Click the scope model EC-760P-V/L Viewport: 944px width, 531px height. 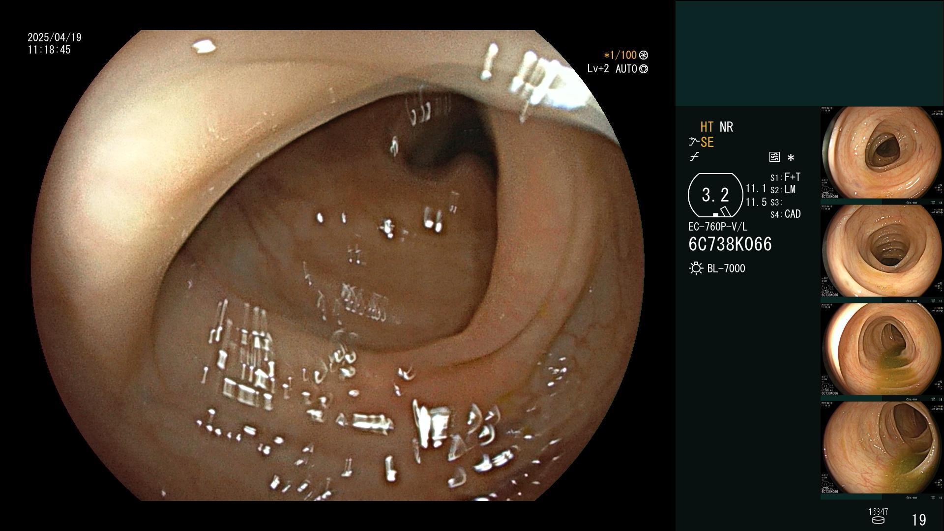(x=718, y=227)
